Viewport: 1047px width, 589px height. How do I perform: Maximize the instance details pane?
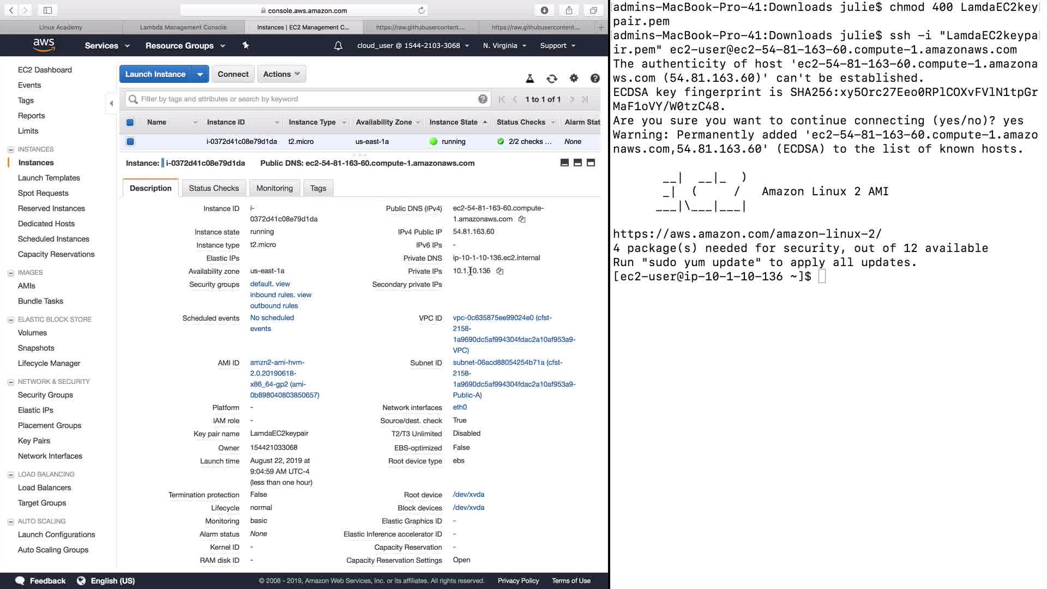tap(591, 163)
